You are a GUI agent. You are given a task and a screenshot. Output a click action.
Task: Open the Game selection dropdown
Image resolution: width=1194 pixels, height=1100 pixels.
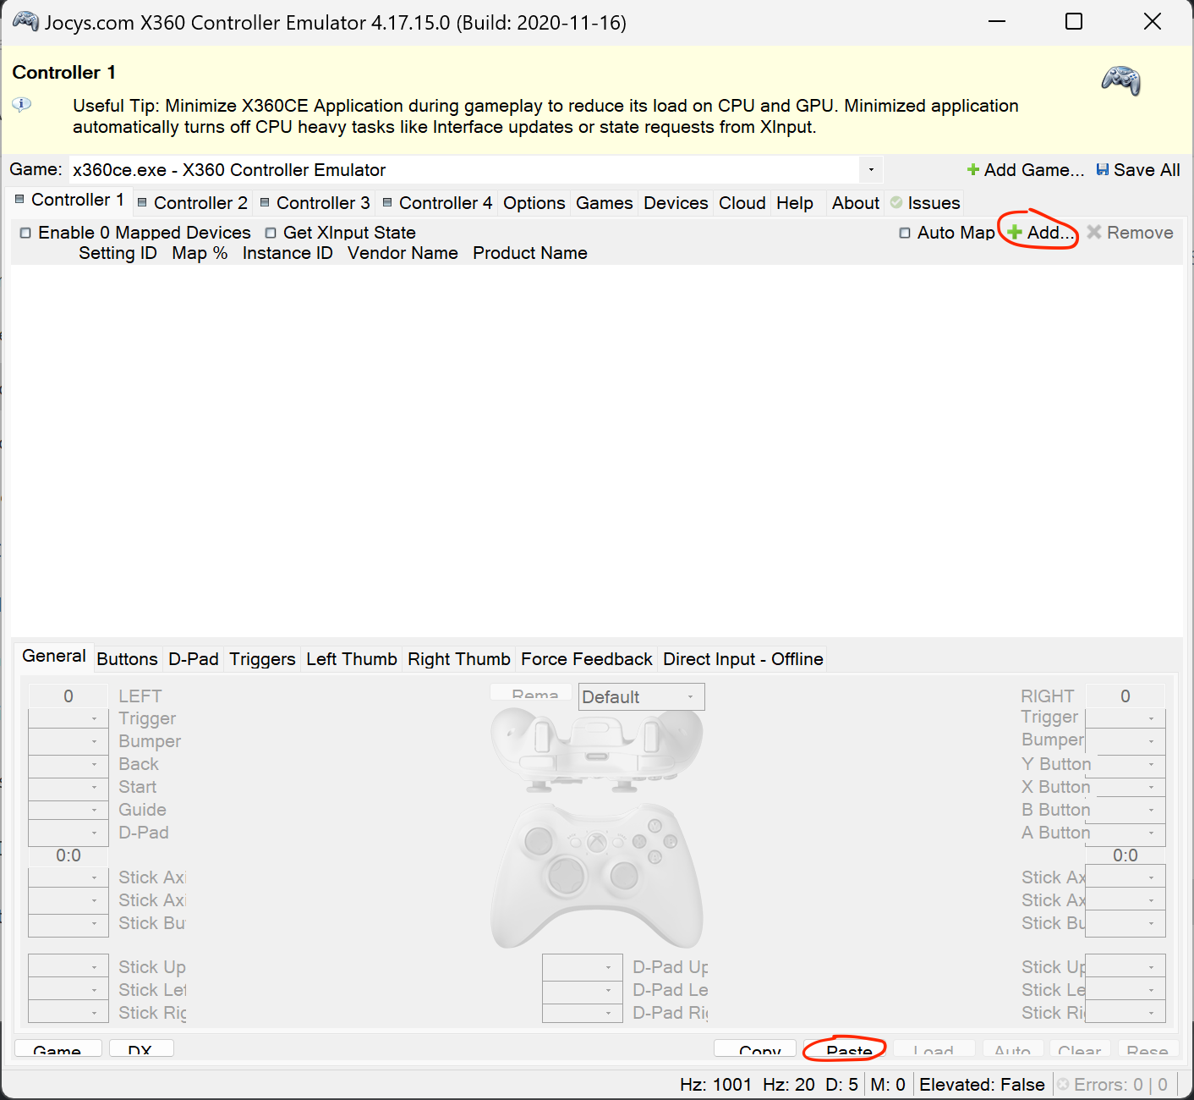tap(871, 170)
